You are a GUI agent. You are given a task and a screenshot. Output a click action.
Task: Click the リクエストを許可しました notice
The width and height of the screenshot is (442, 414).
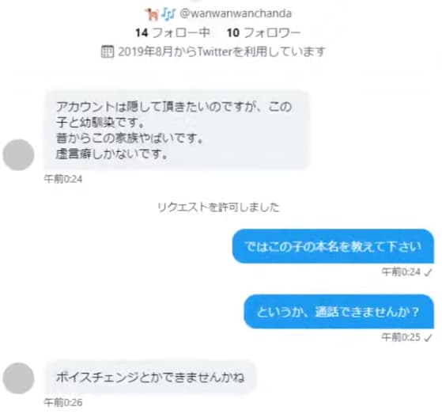218,207
